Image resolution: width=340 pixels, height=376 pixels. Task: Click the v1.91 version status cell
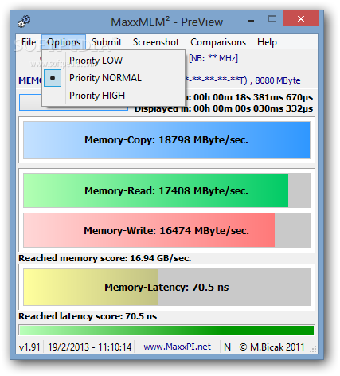pos(29,347)
